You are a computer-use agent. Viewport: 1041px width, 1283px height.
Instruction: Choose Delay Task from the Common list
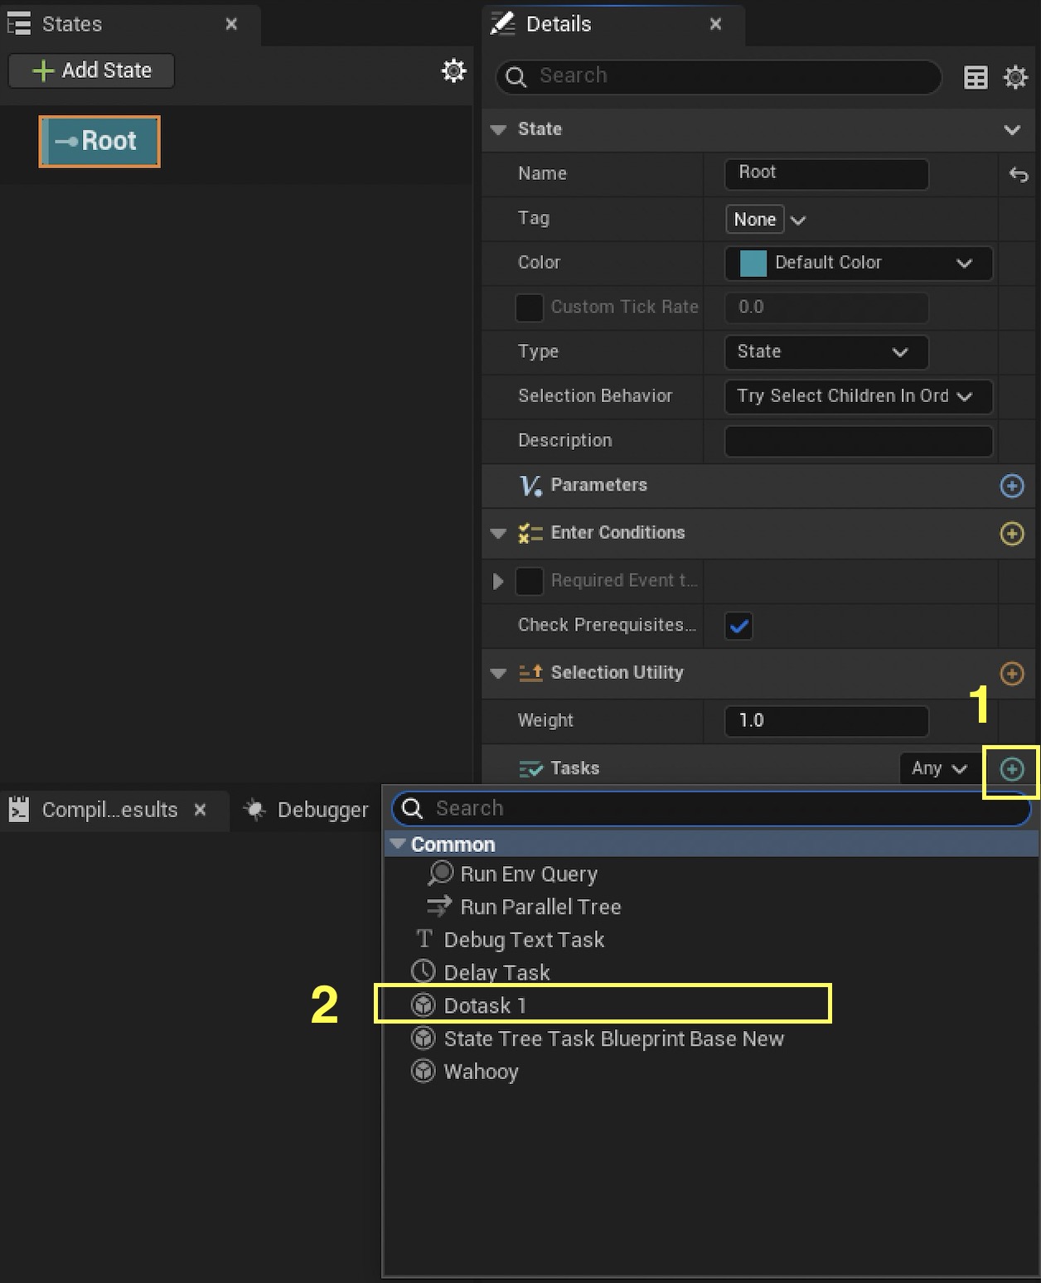pyautogui.click(x=496, y=973)
